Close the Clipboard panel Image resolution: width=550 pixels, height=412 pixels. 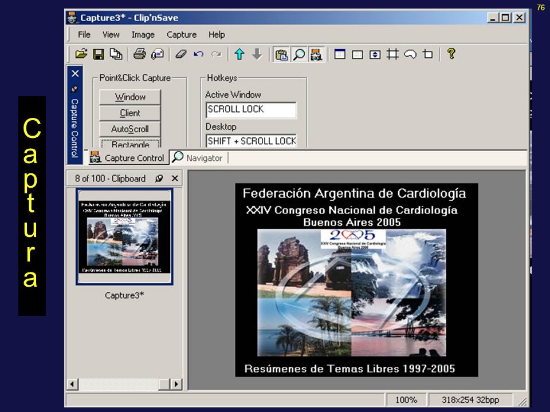(175, 179)
